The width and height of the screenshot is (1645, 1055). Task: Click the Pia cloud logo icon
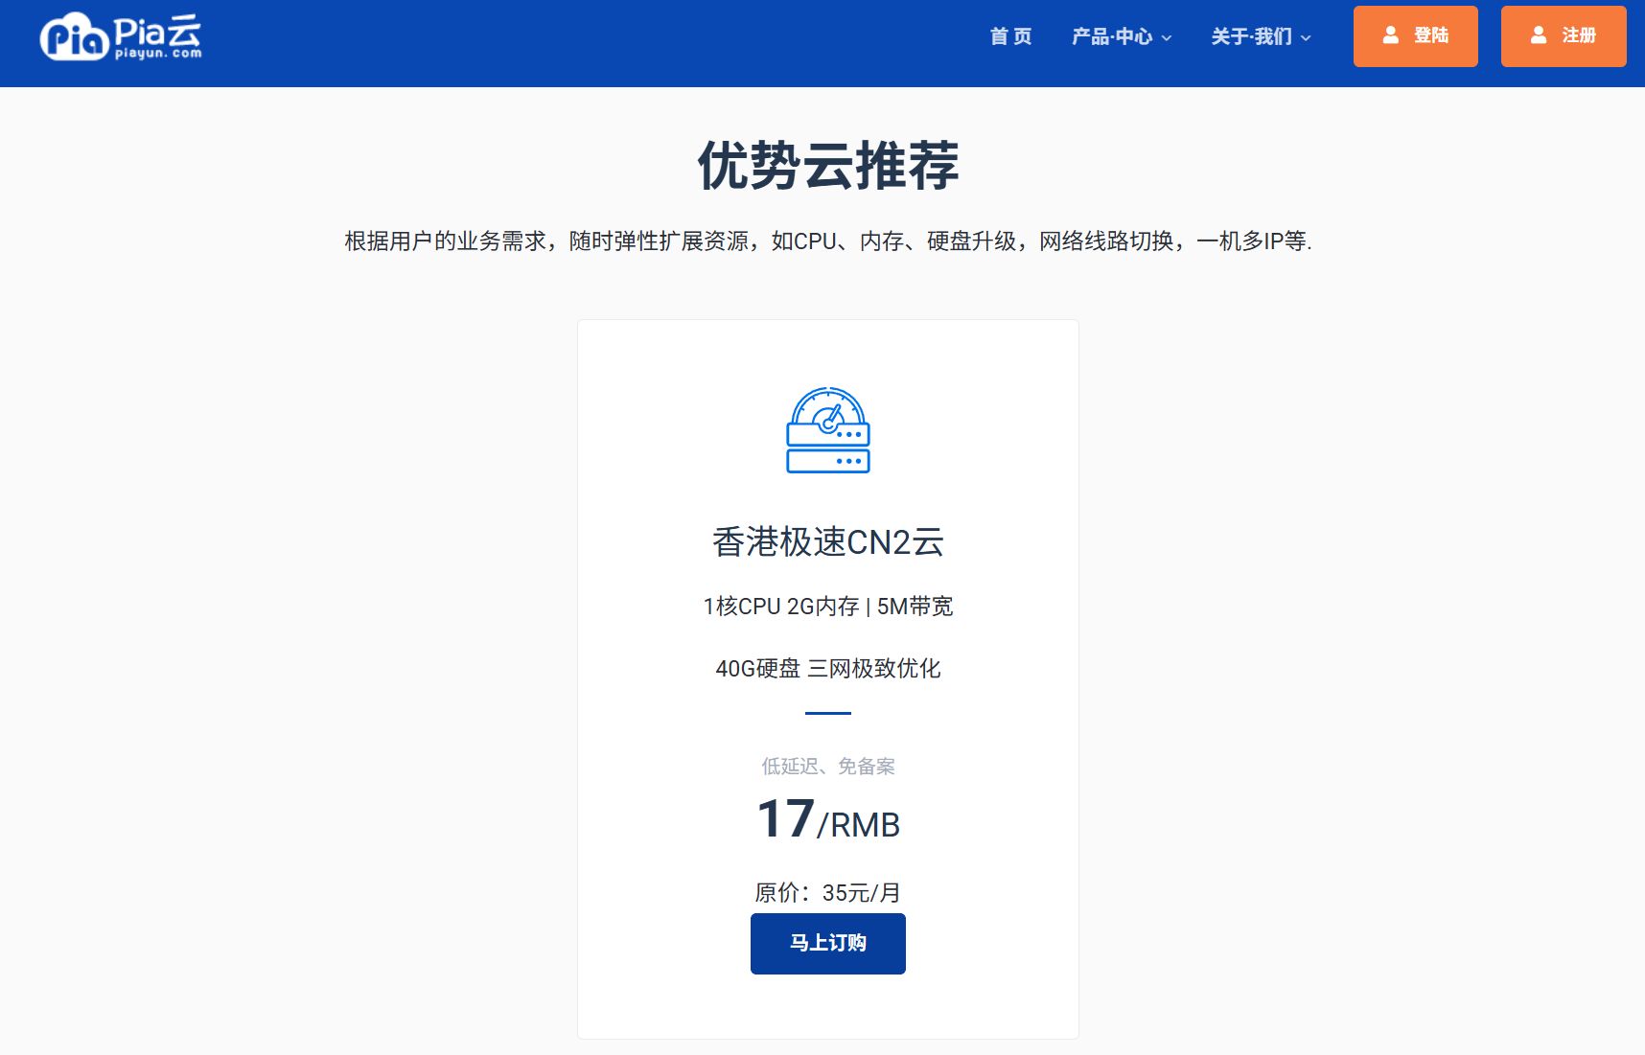(x=73, y=37)
